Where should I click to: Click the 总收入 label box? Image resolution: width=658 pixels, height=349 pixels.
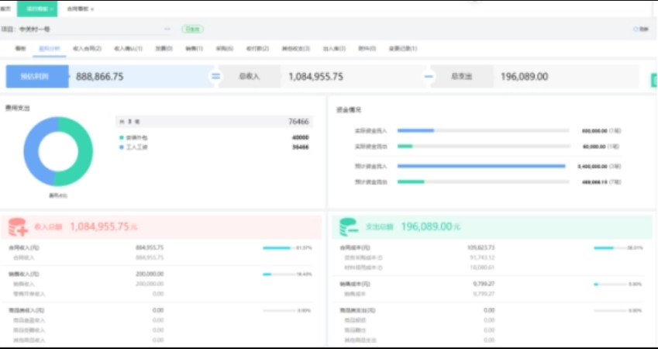click(x=248, y=77)
